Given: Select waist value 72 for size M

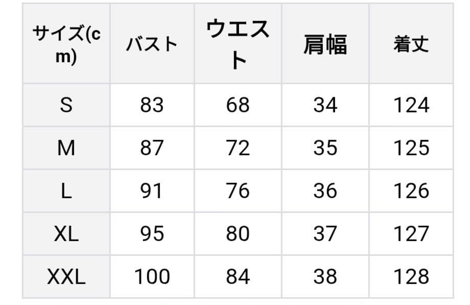Looking at the screenshot, I should pos(238,148).
